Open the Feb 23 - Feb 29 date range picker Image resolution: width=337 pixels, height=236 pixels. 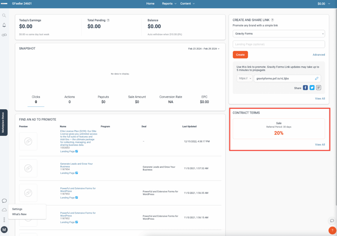point(204,49)
